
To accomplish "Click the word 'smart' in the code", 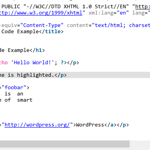I will point(25,100).
